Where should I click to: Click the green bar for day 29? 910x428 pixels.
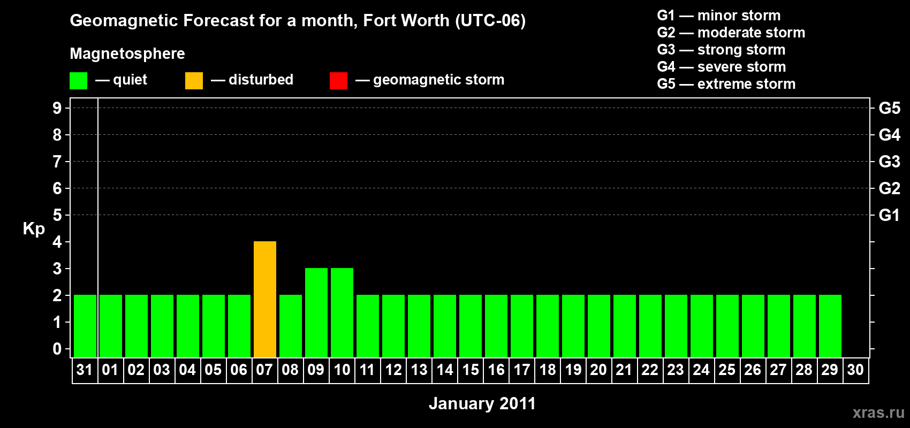[830, 326]
